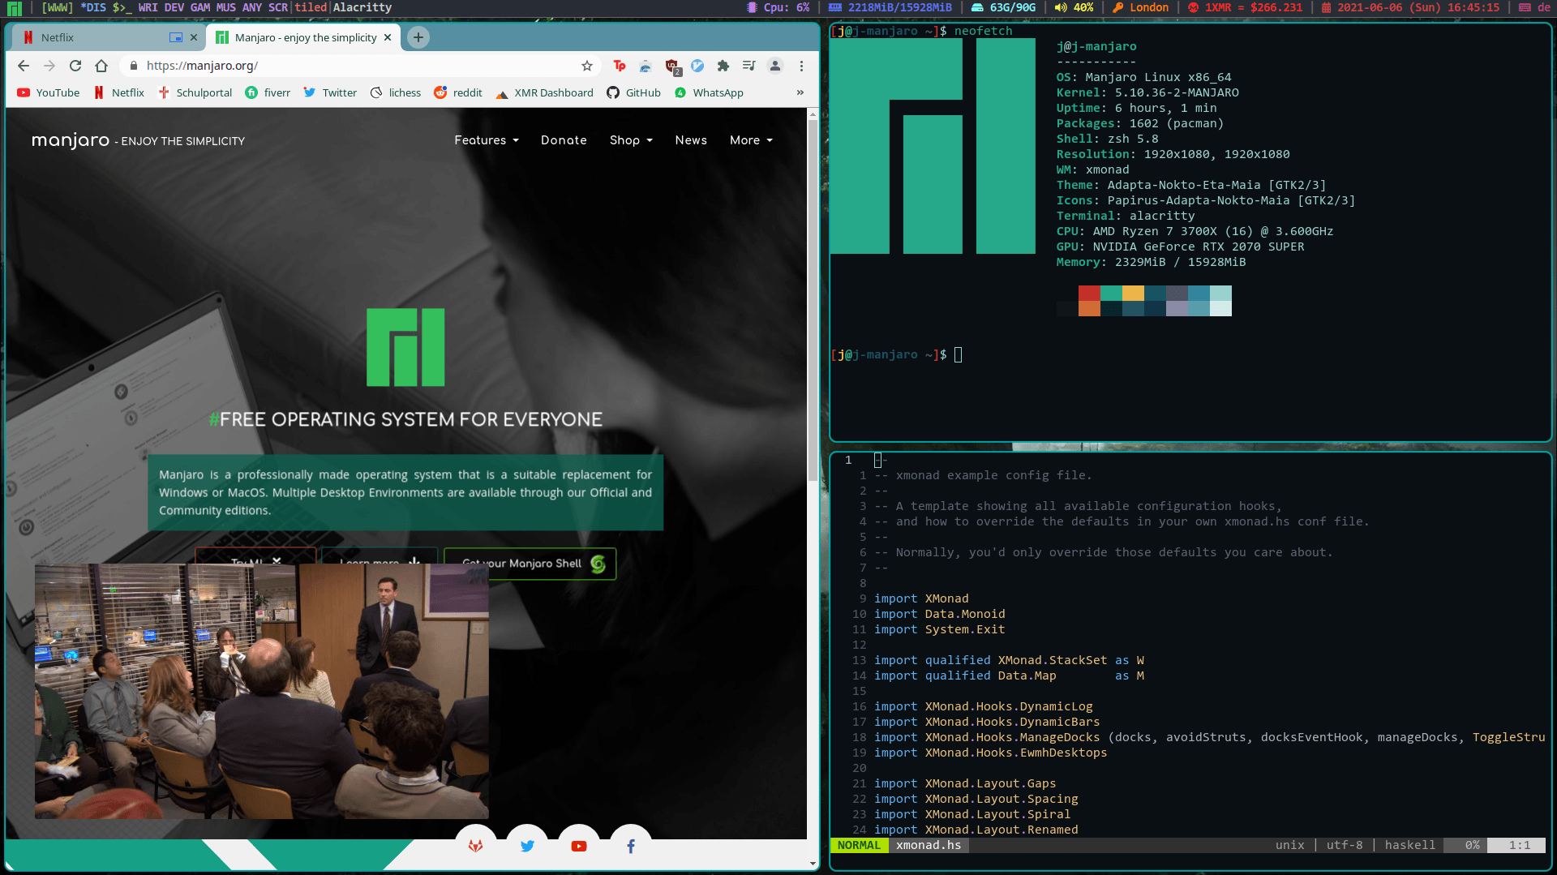Click the picture-in-picture indicator on Netflix tab

pos(176,37)
